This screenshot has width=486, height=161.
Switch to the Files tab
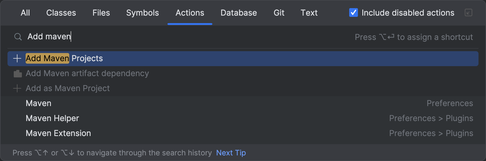pyautogui.click(x=101, y=13)
